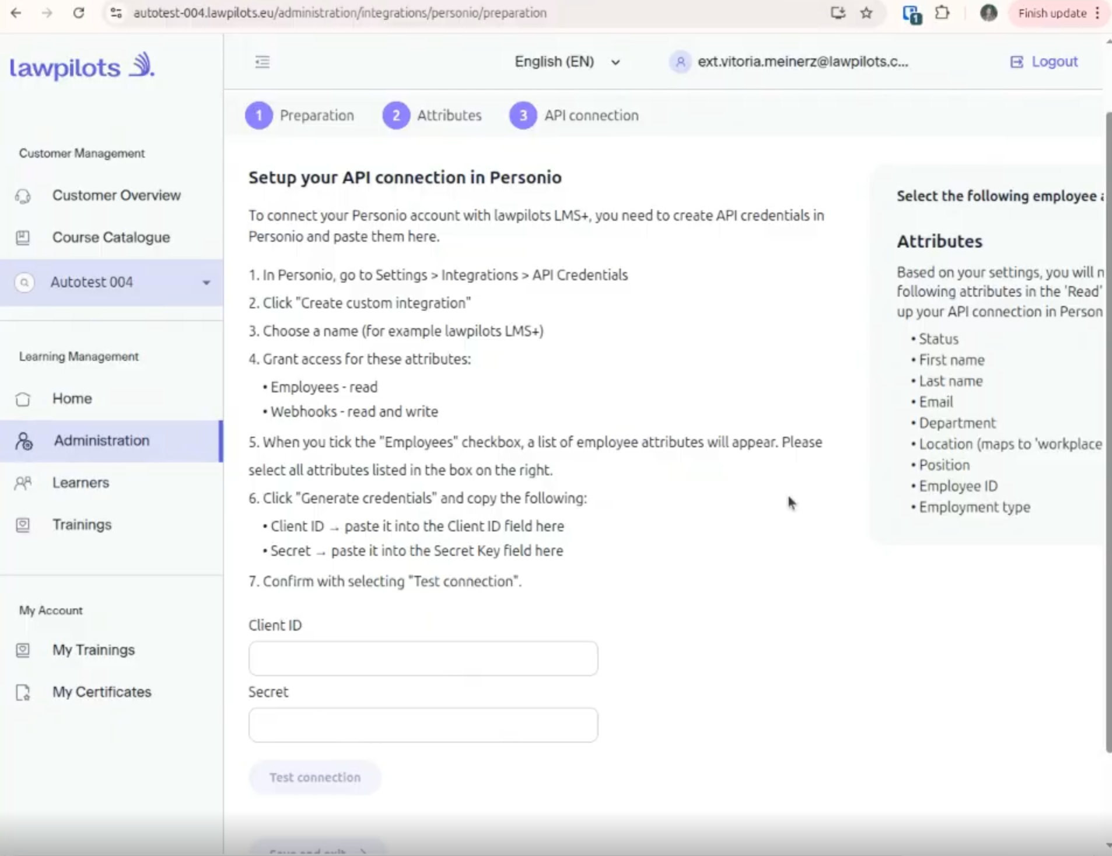Click into the Secret input field
The height and width of the screenshot is (856, 1112).
(x=423, y=725)
